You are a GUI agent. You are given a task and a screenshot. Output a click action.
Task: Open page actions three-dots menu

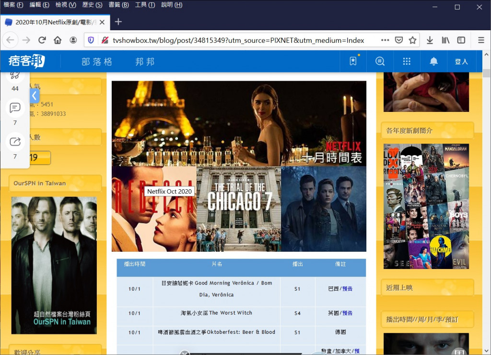pos(385,40)
